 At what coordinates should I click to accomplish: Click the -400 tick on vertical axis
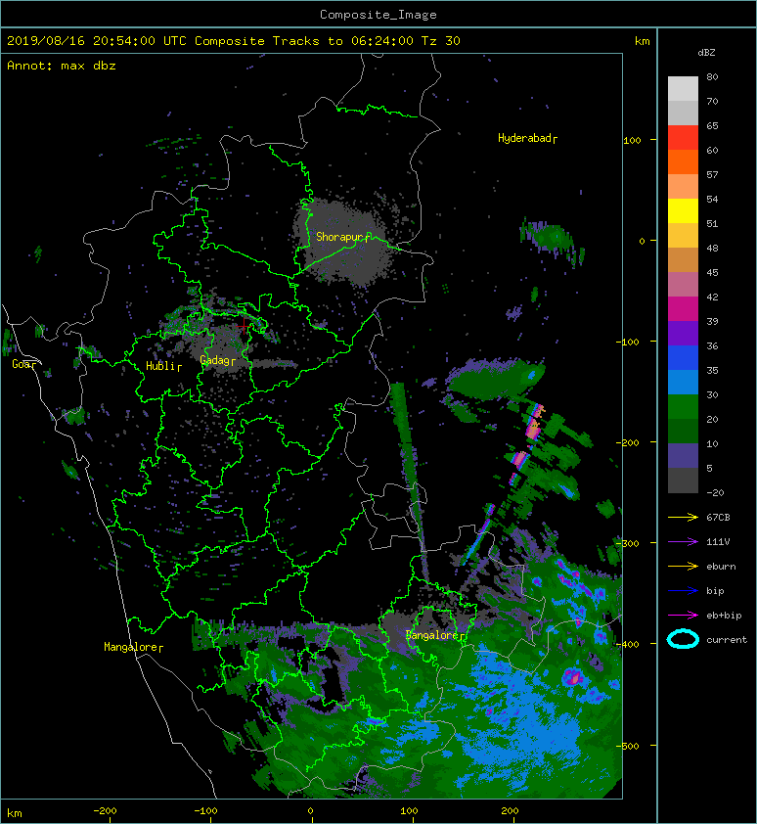(627, 644)
